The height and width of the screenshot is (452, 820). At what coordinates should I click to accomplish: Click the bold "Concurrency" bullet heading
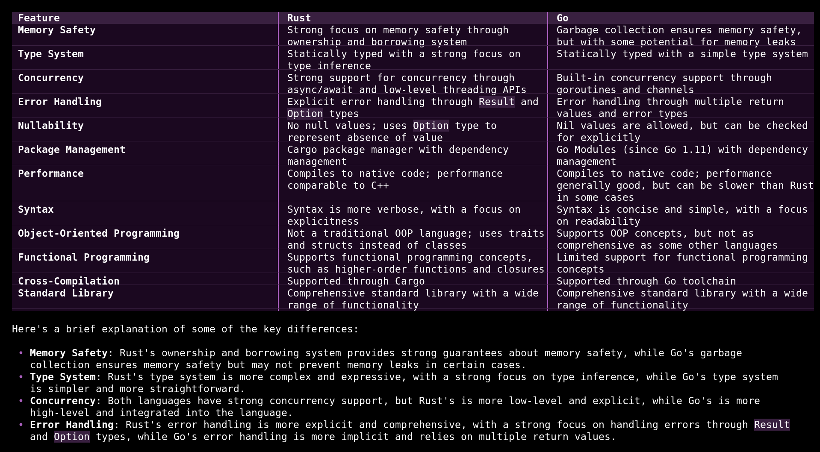click(62, 401)
